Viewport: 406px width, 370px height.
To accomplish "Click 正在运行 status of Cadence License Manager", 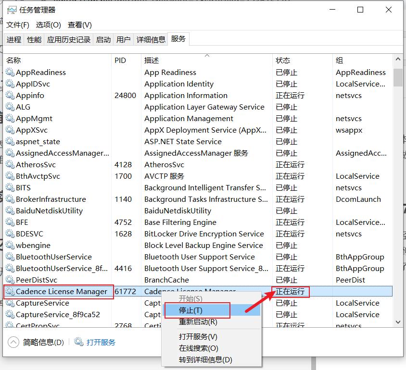I will (x=290, y=291).
